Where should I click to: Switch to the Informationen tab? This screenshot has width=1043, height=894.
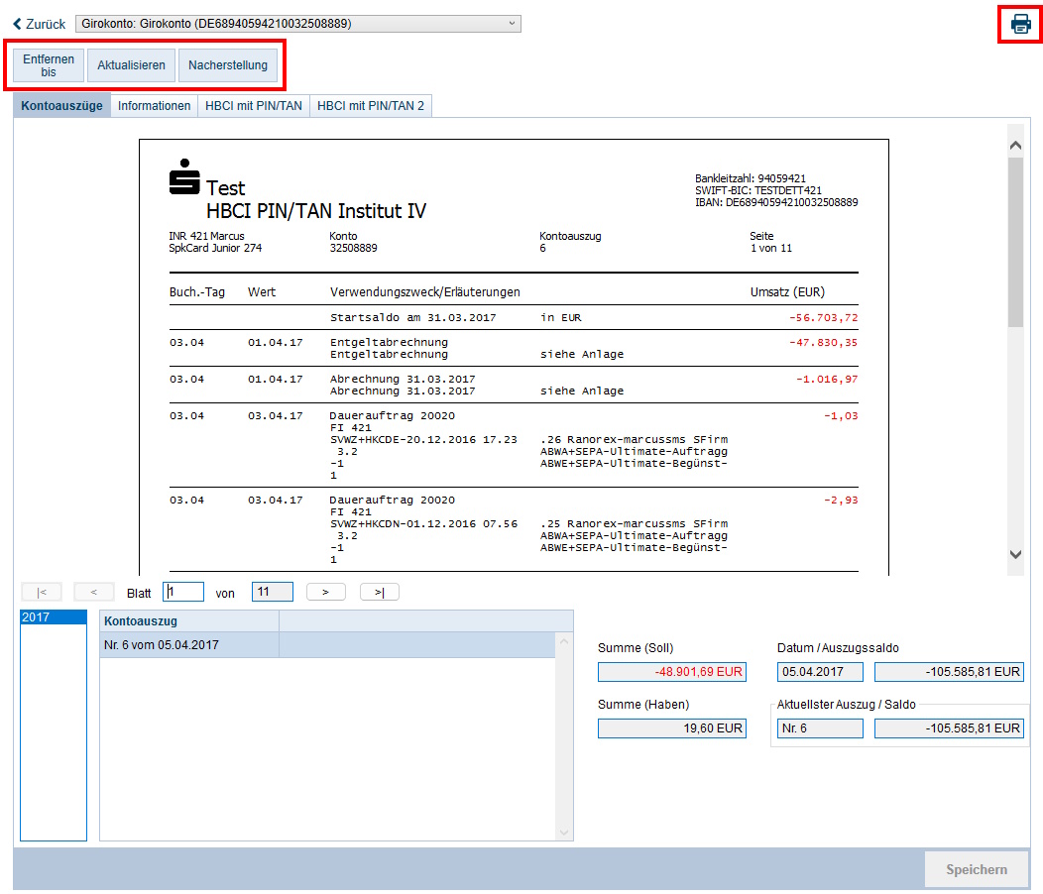(154, 106)
